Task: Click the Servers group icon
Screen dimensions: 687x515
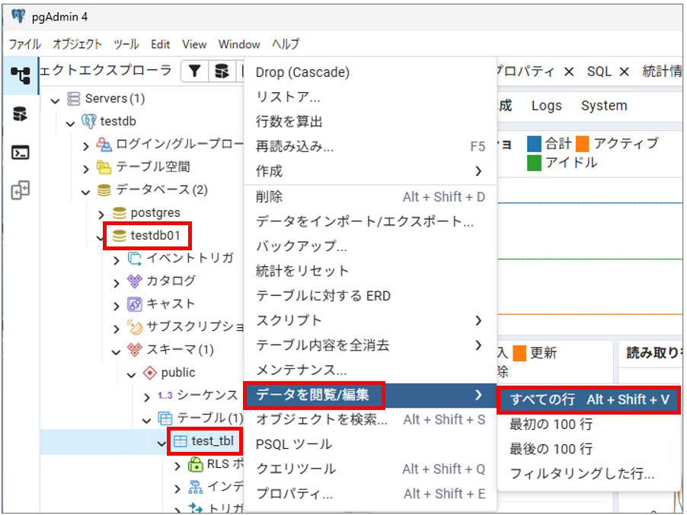Action: 74,98
